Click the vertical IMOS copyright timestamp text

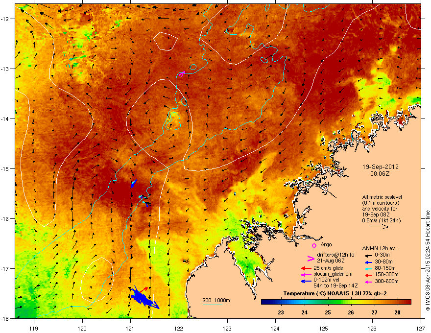tap(428, 261)
